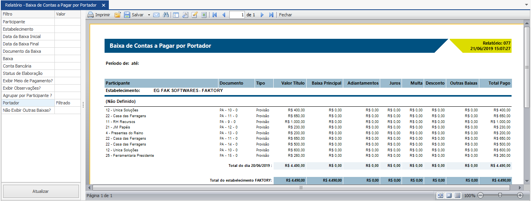
Task: Toggle whole page view mode
Action: [x=449, y=195]
